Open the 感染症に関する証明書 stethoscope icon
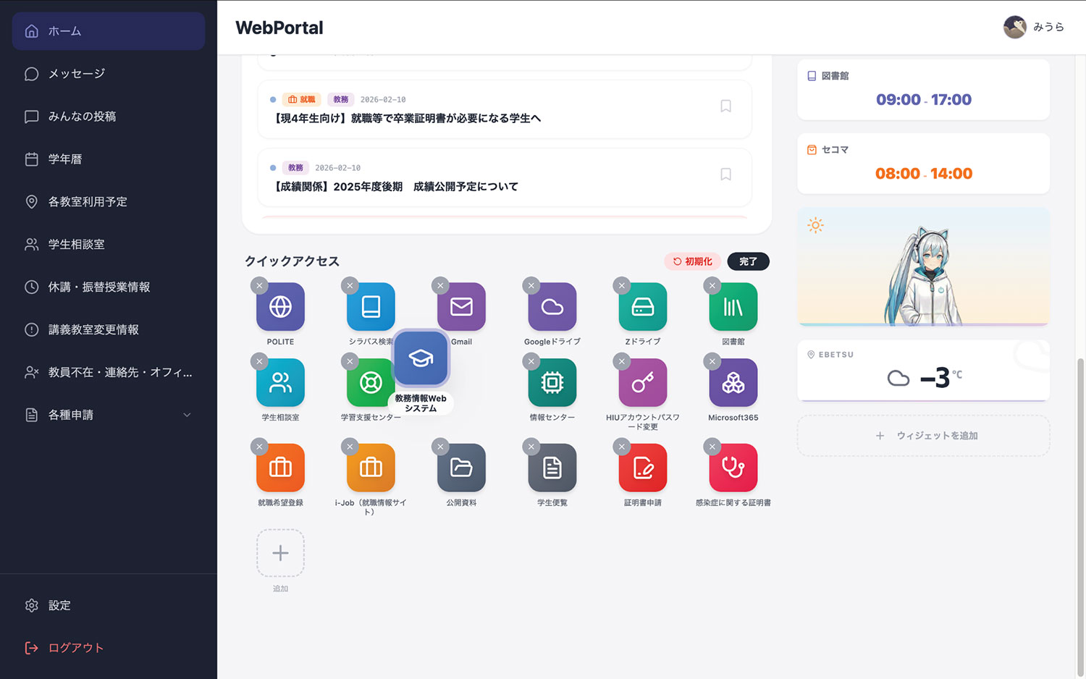Screen dimensions: 1086x679 tap(733, 468)
